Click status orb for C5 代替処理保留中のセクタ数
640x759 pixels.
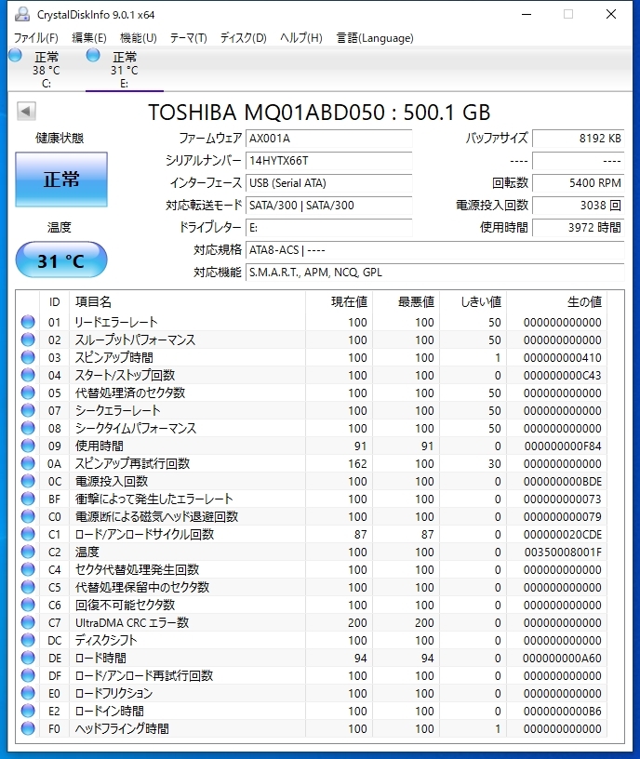(x=28, y=587)
